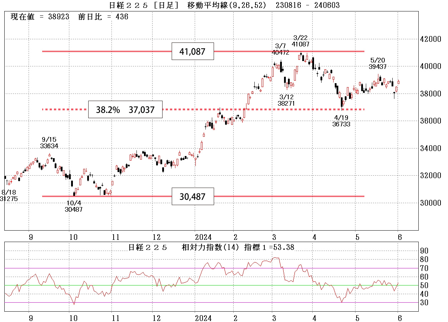Select the 9/15 annotation showing 33634

point(49,142)
